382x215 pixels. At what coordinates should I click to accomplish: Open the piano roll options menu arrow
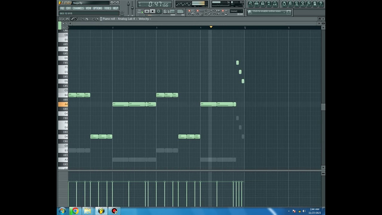(60, 19)
